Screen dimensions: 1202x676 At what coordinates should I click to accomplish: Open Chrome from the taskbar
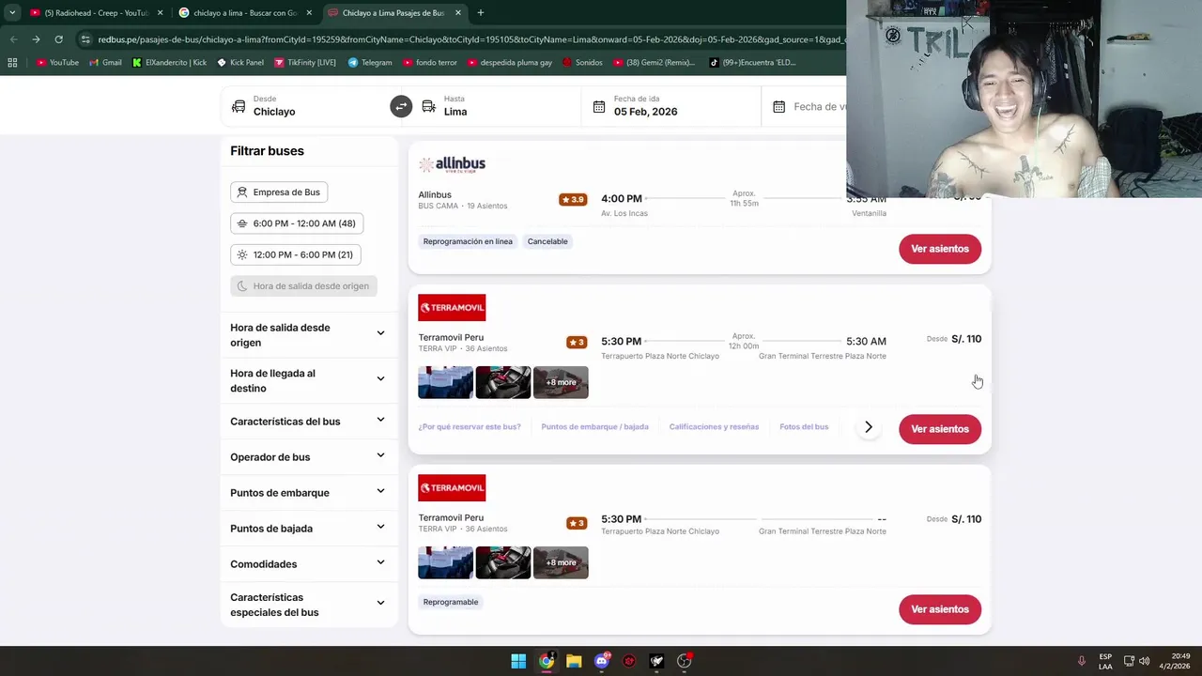[546, 661]
